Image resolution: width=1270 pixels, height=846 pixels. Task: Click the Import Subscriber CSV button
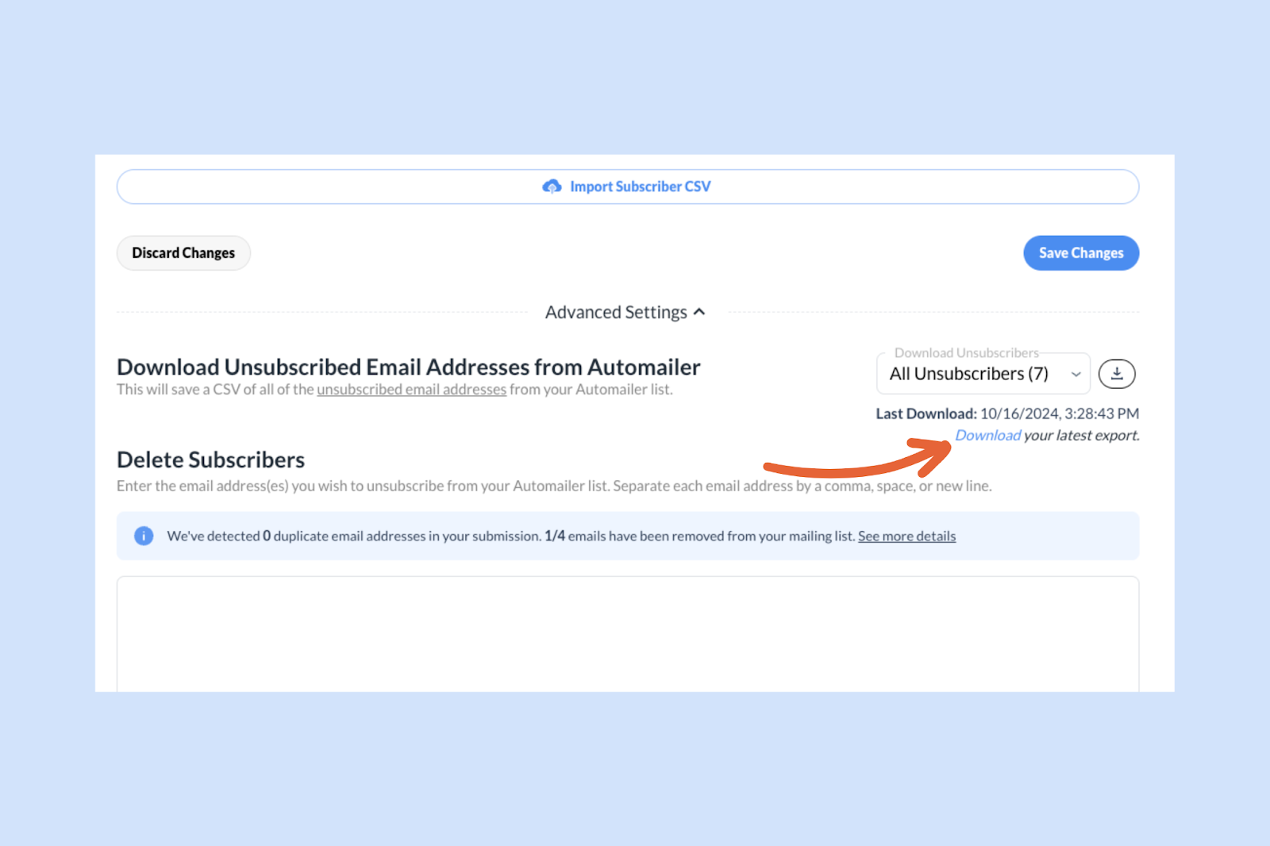click(627, 186)
